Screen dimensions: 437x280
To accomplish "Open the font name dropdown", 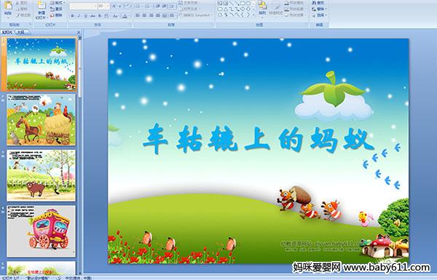I will pos(83,6).
